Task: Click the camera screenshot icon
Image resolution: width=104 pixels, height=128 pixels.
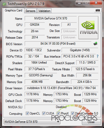Action: 98,10
